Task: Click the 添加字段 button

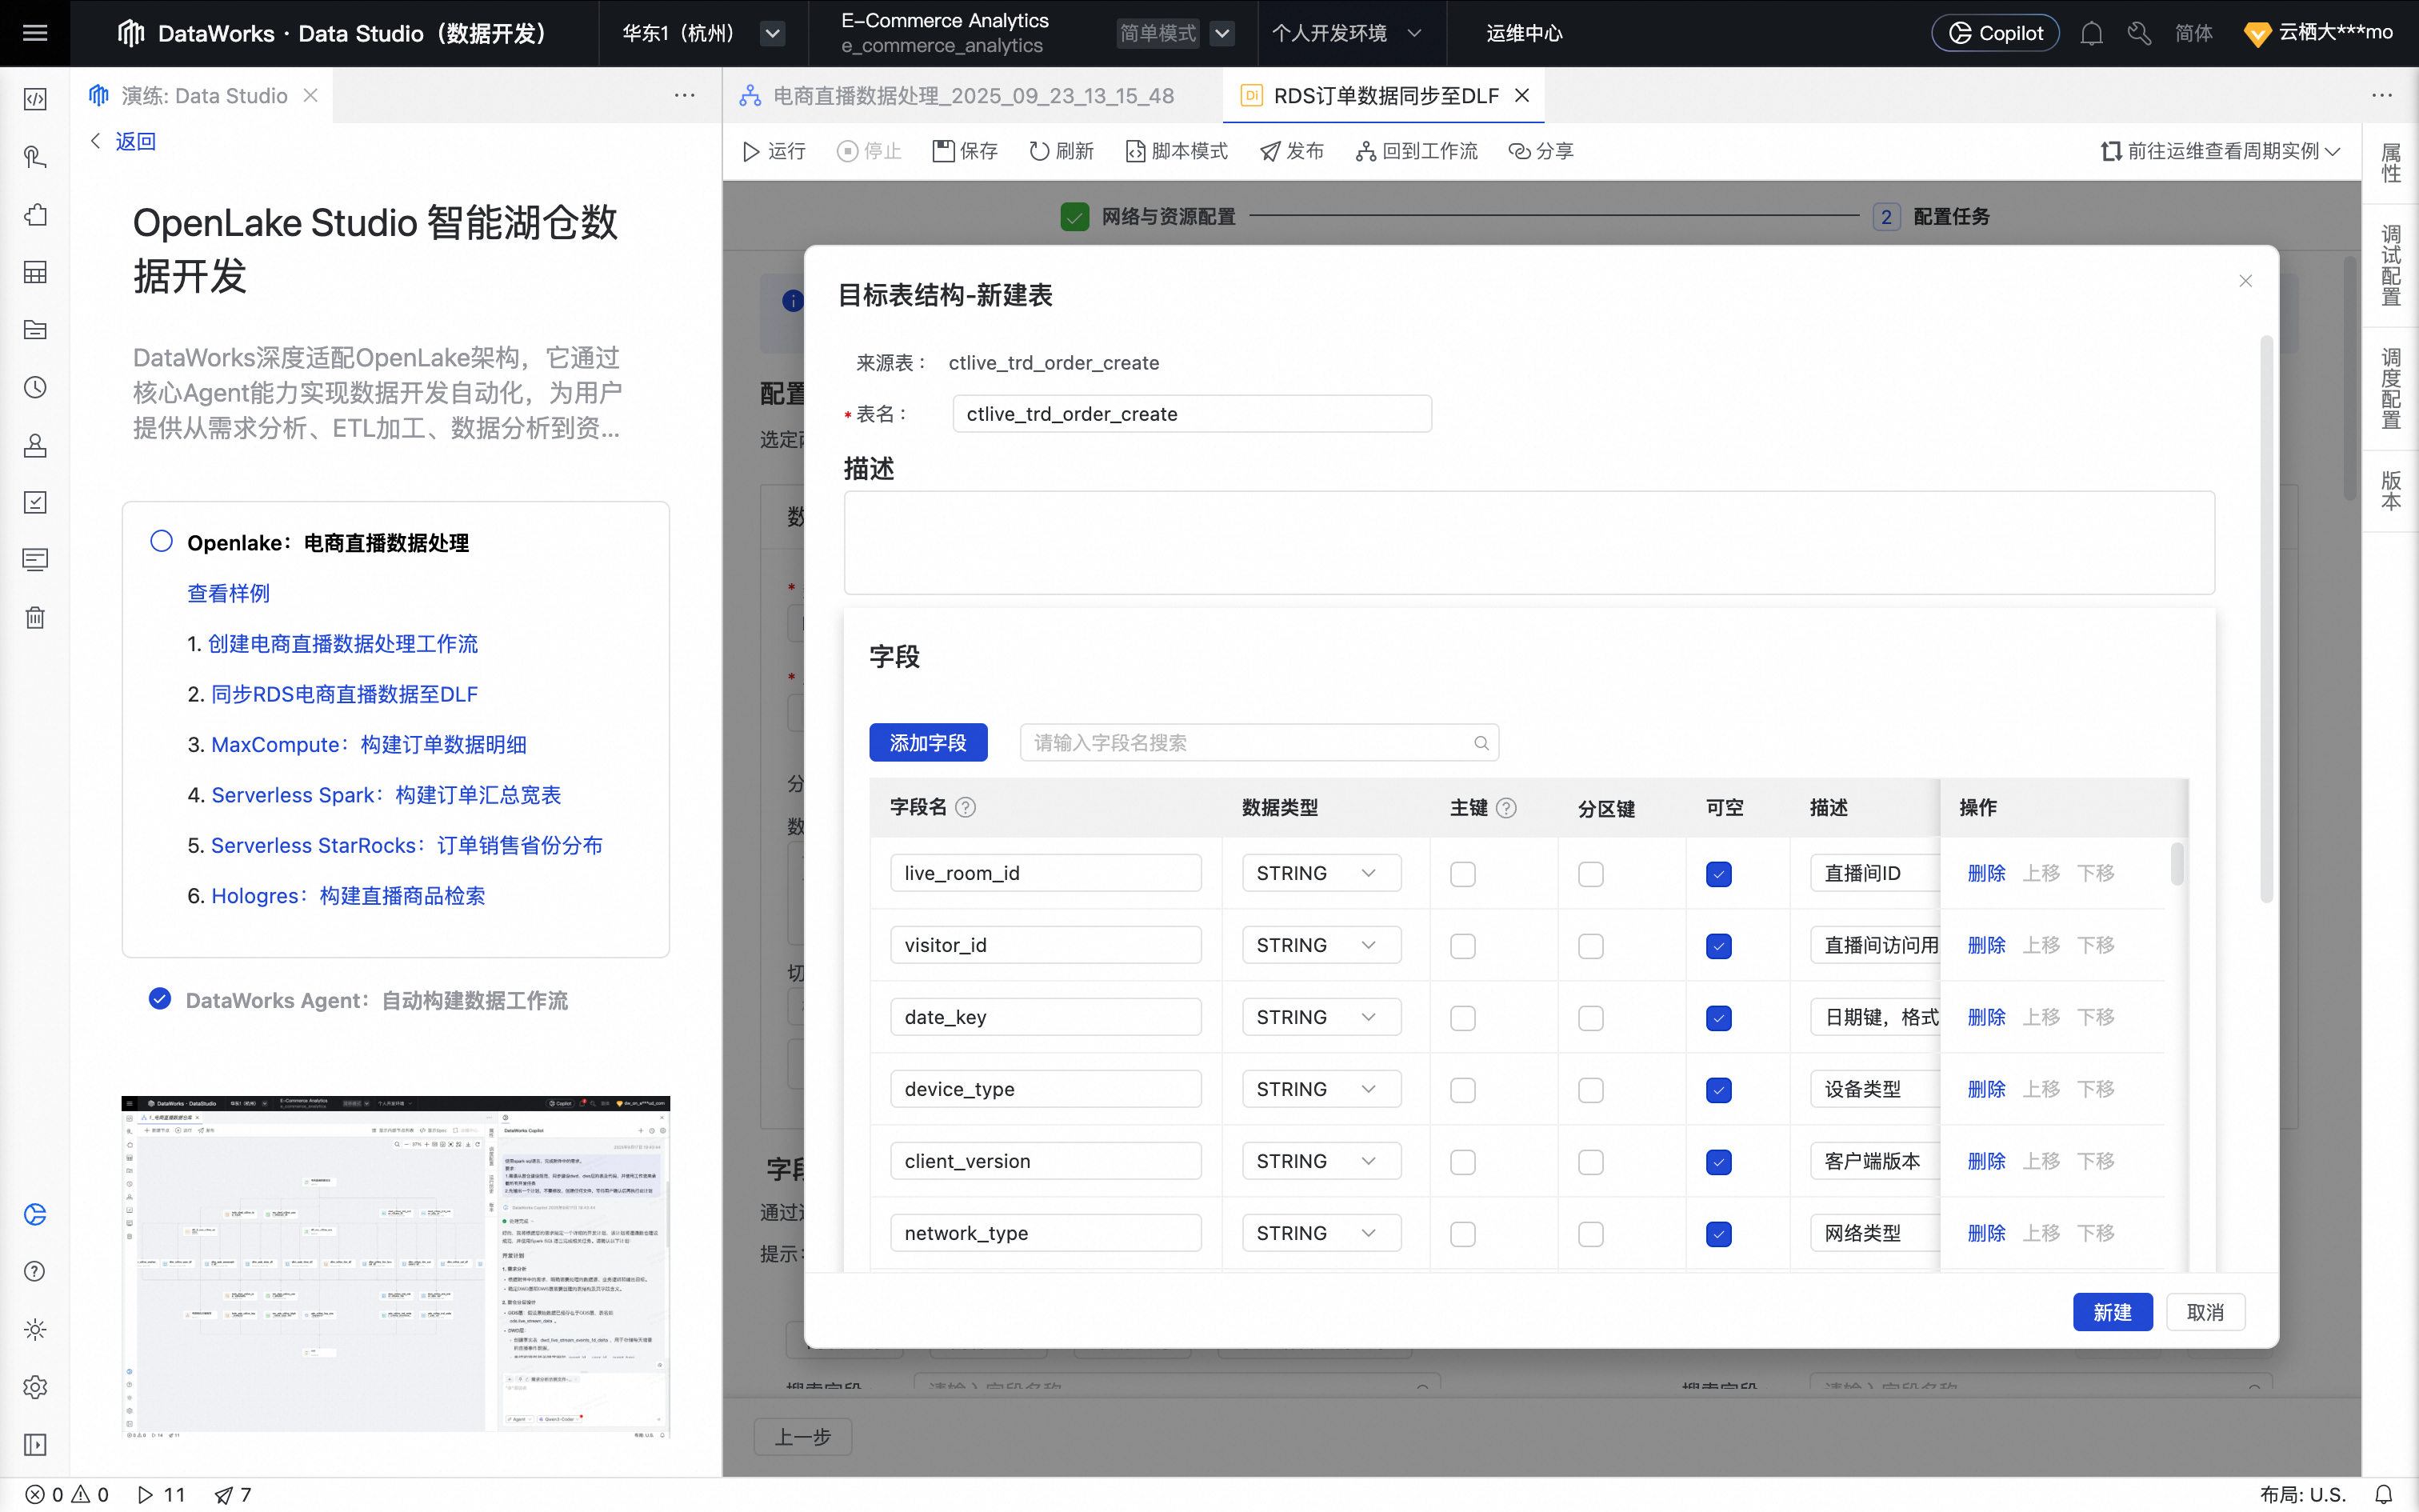Action: coord(928,743)
